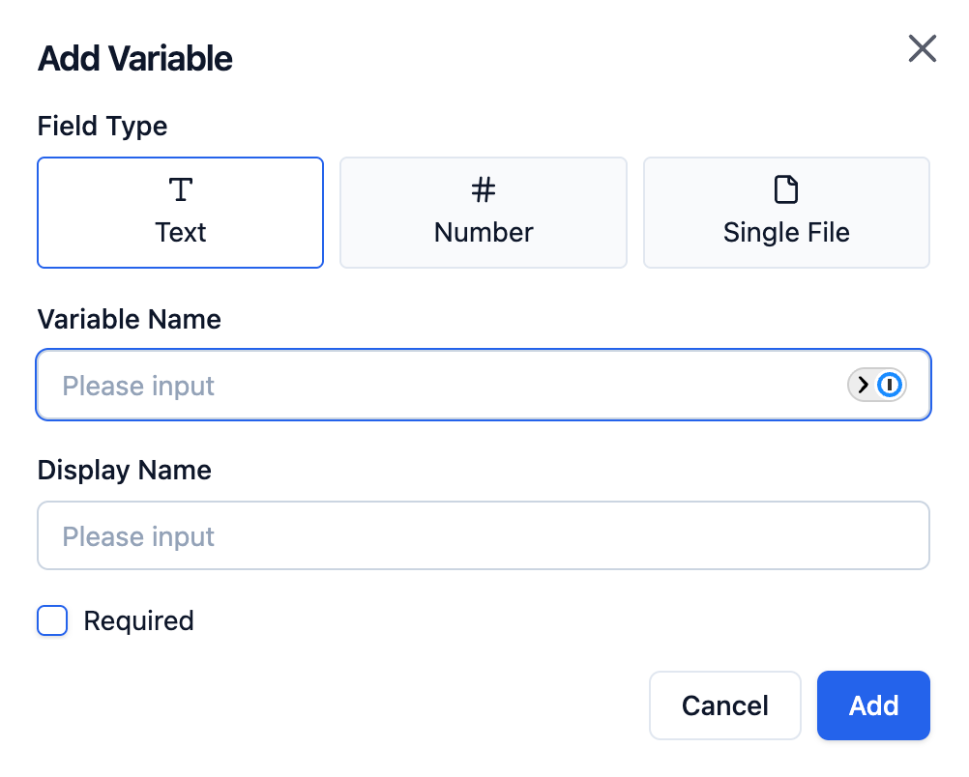Viewport: 969px width, 777px height.
Task: Click the "#" icon on the Number card
Action: 484,190
